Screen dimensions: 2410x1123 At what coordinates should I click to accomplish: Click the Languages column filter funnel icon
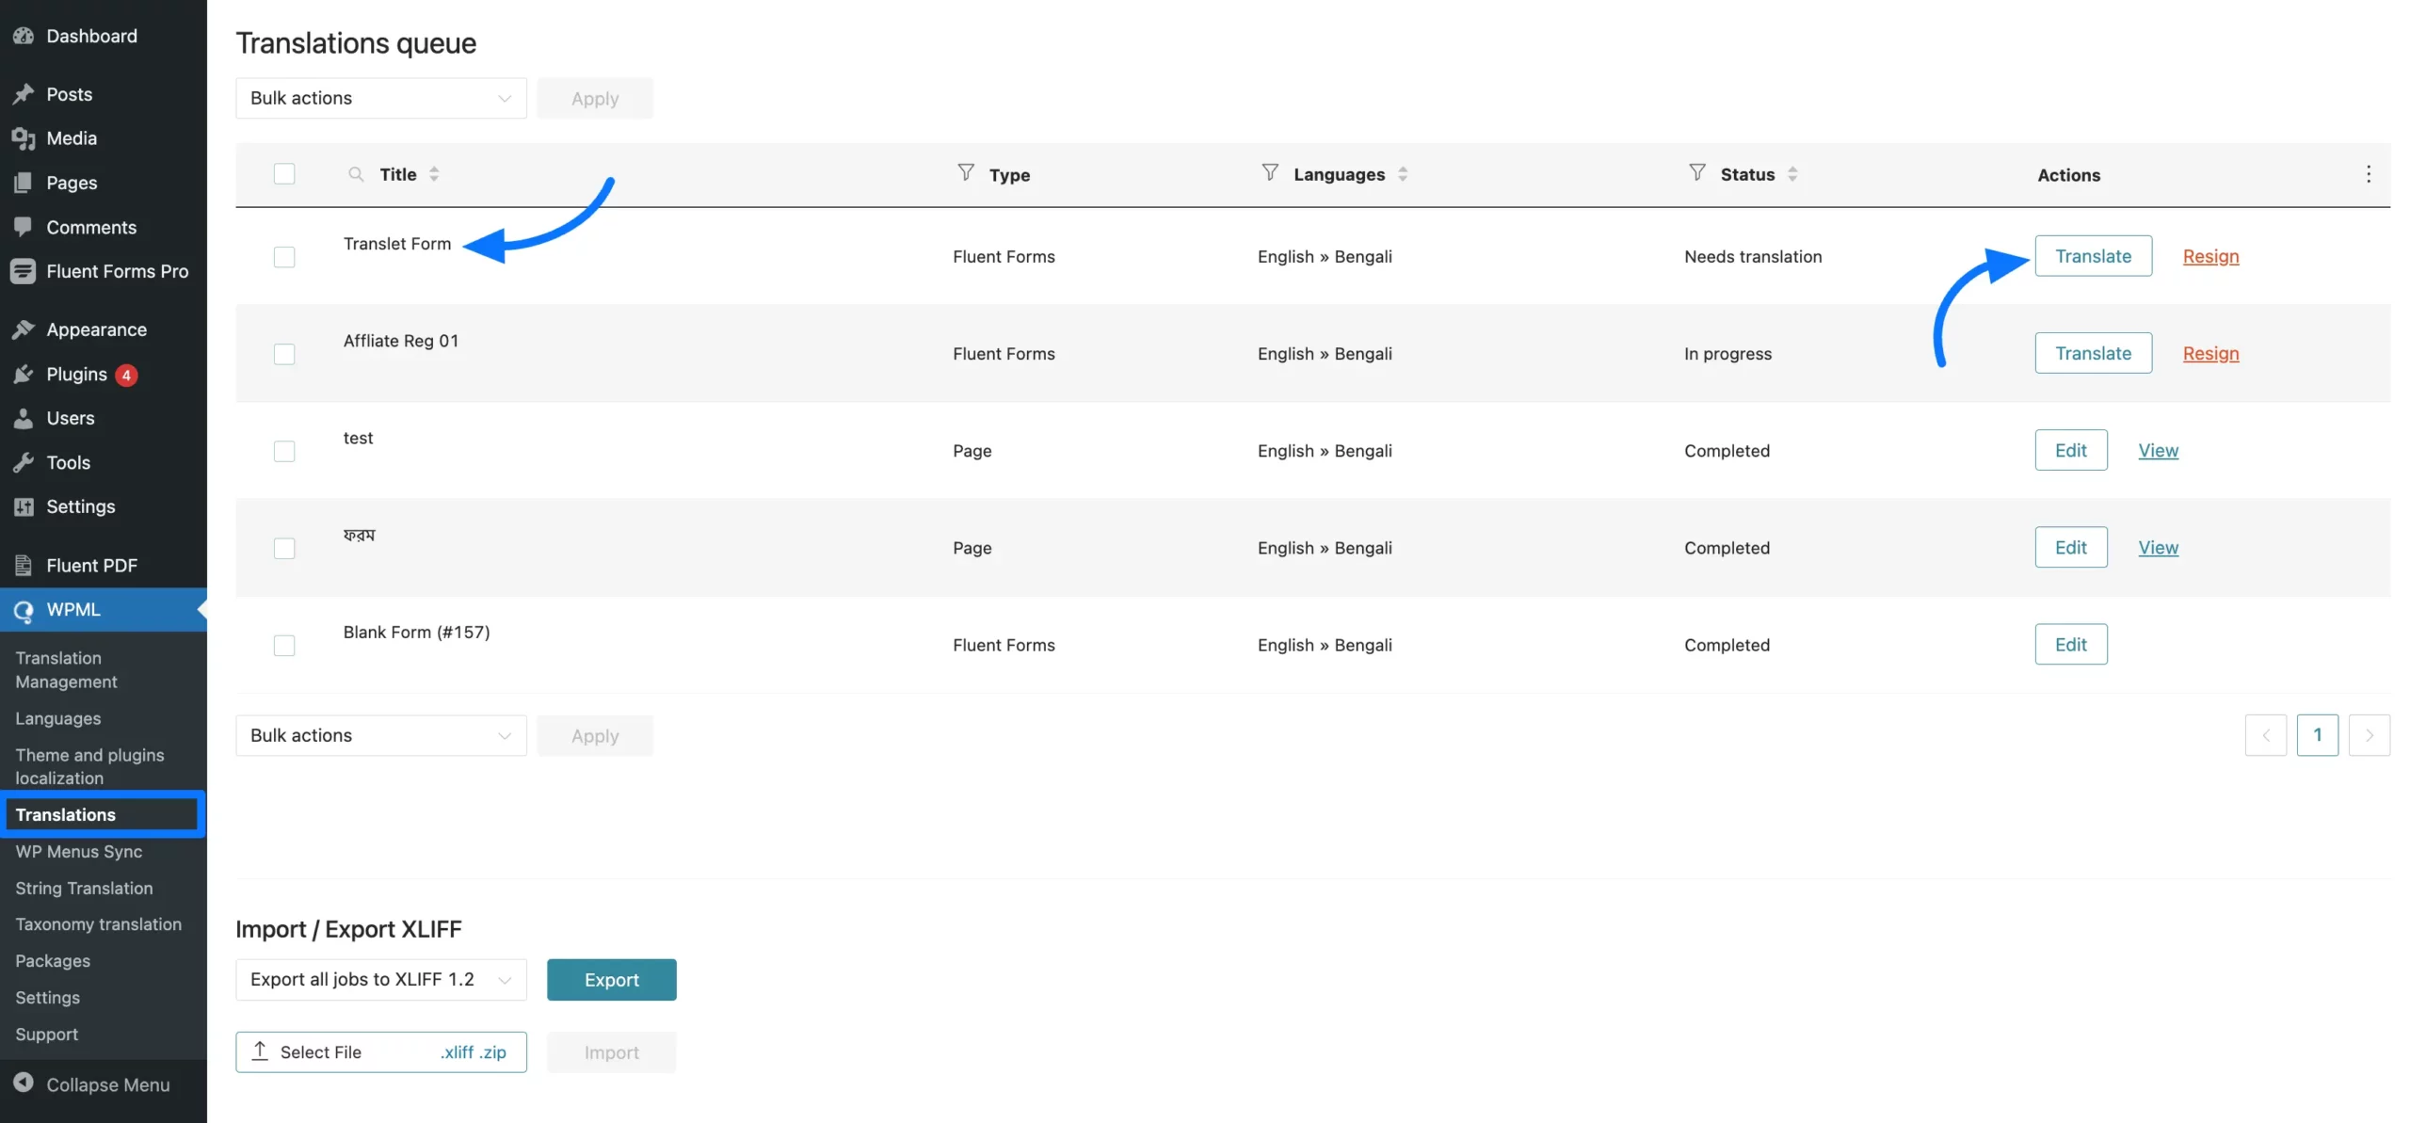pos(1269,172)
